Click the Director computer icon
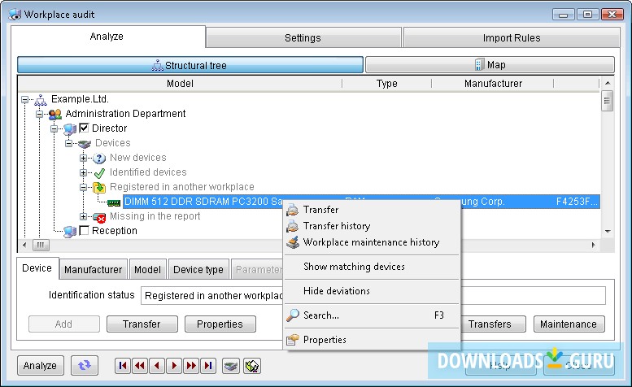 (x=70, y=129)
